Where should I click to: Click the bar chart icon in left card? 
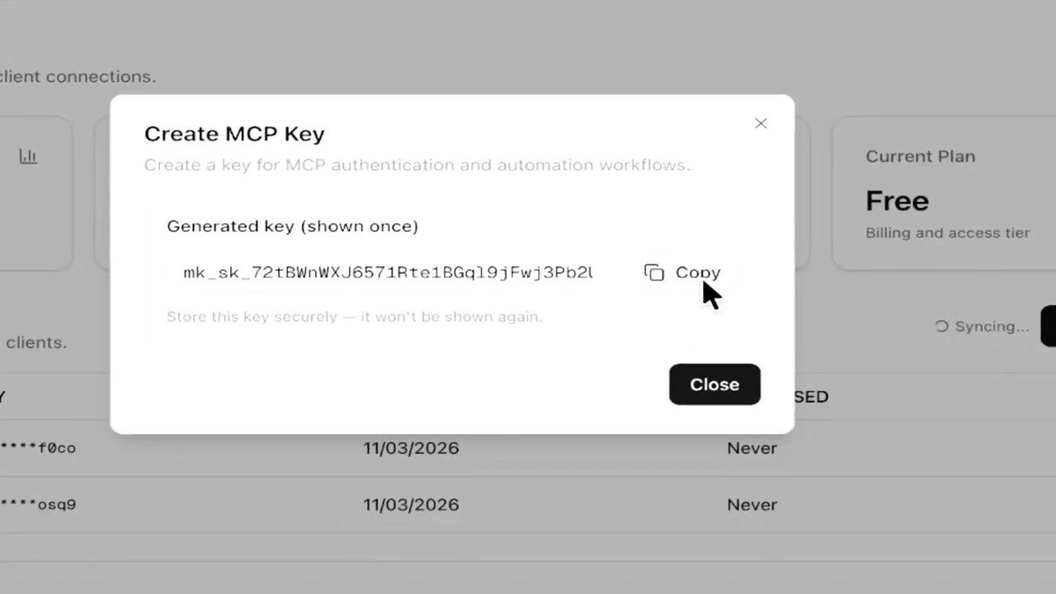(29, 156)
